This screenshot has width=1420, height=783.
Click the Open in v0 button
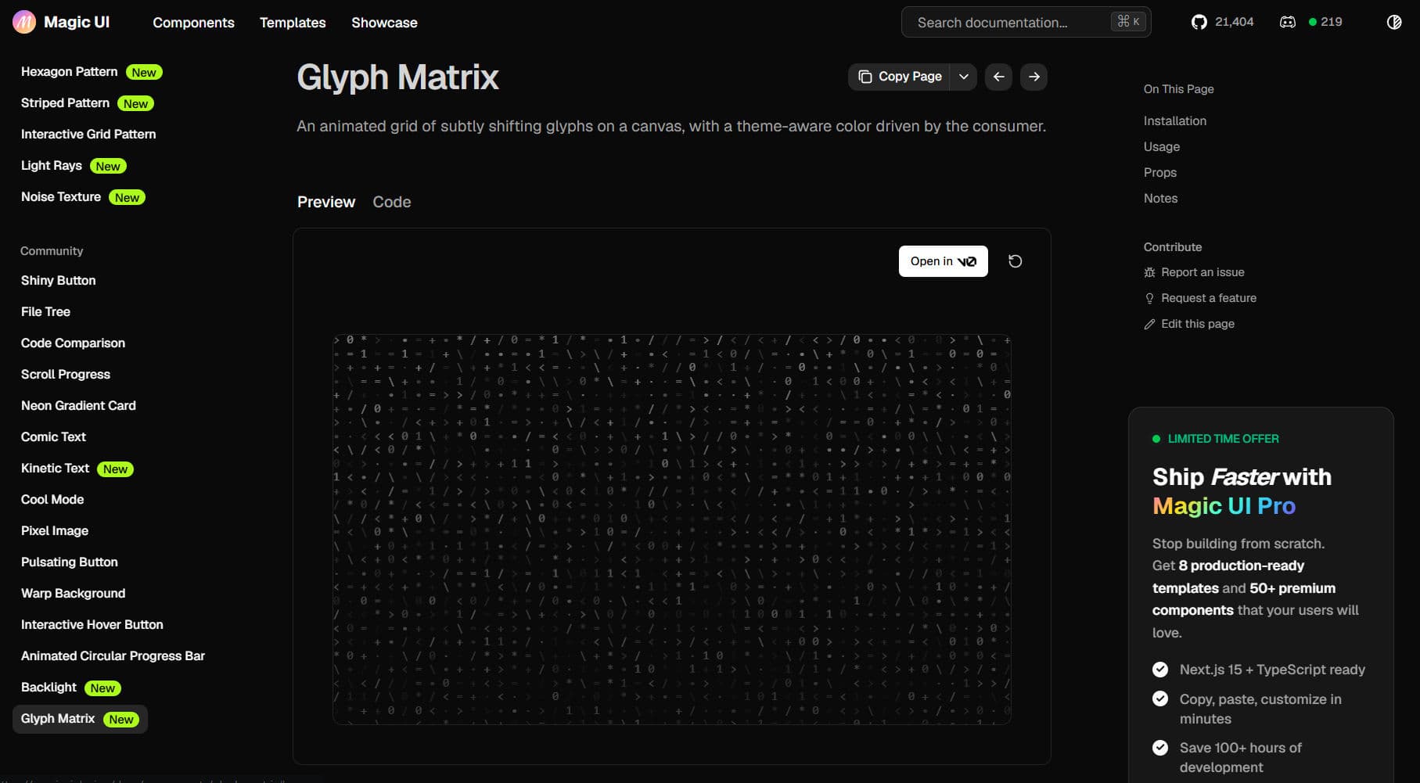pyautogui.click(x=943, y=261)
